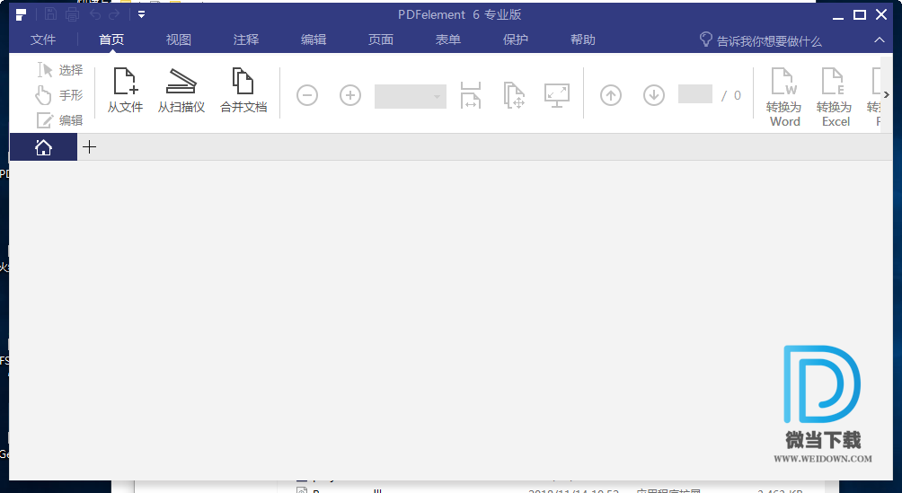902x493 pixels.
Task: Create PDF 从文件
Action: coord(125,91)
